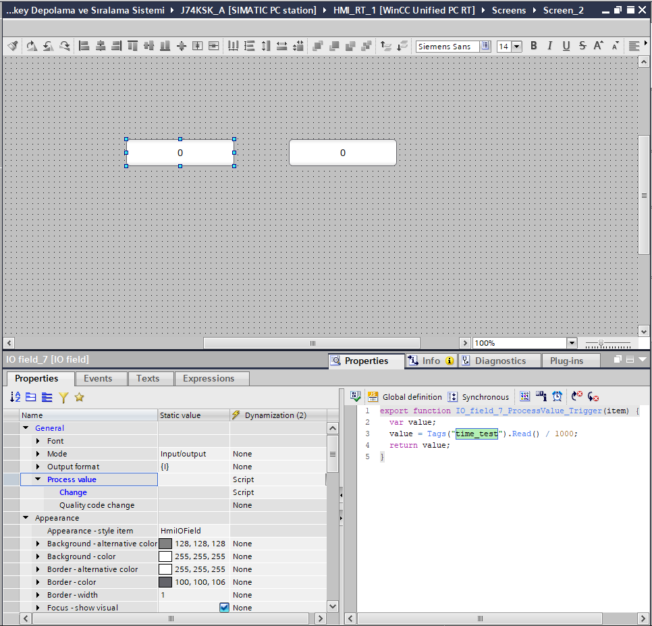Click the Global definition button
This screenshot has width=652, height=626.
[405, 397]
